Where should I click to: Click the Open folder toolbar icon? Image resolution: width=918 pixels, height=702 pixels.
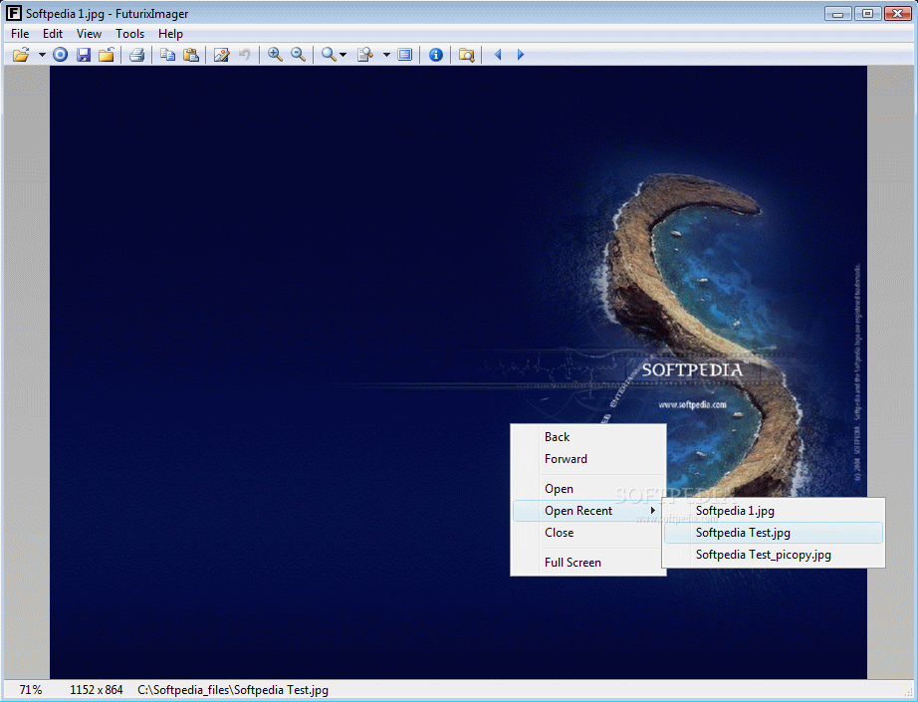(21, 55)
